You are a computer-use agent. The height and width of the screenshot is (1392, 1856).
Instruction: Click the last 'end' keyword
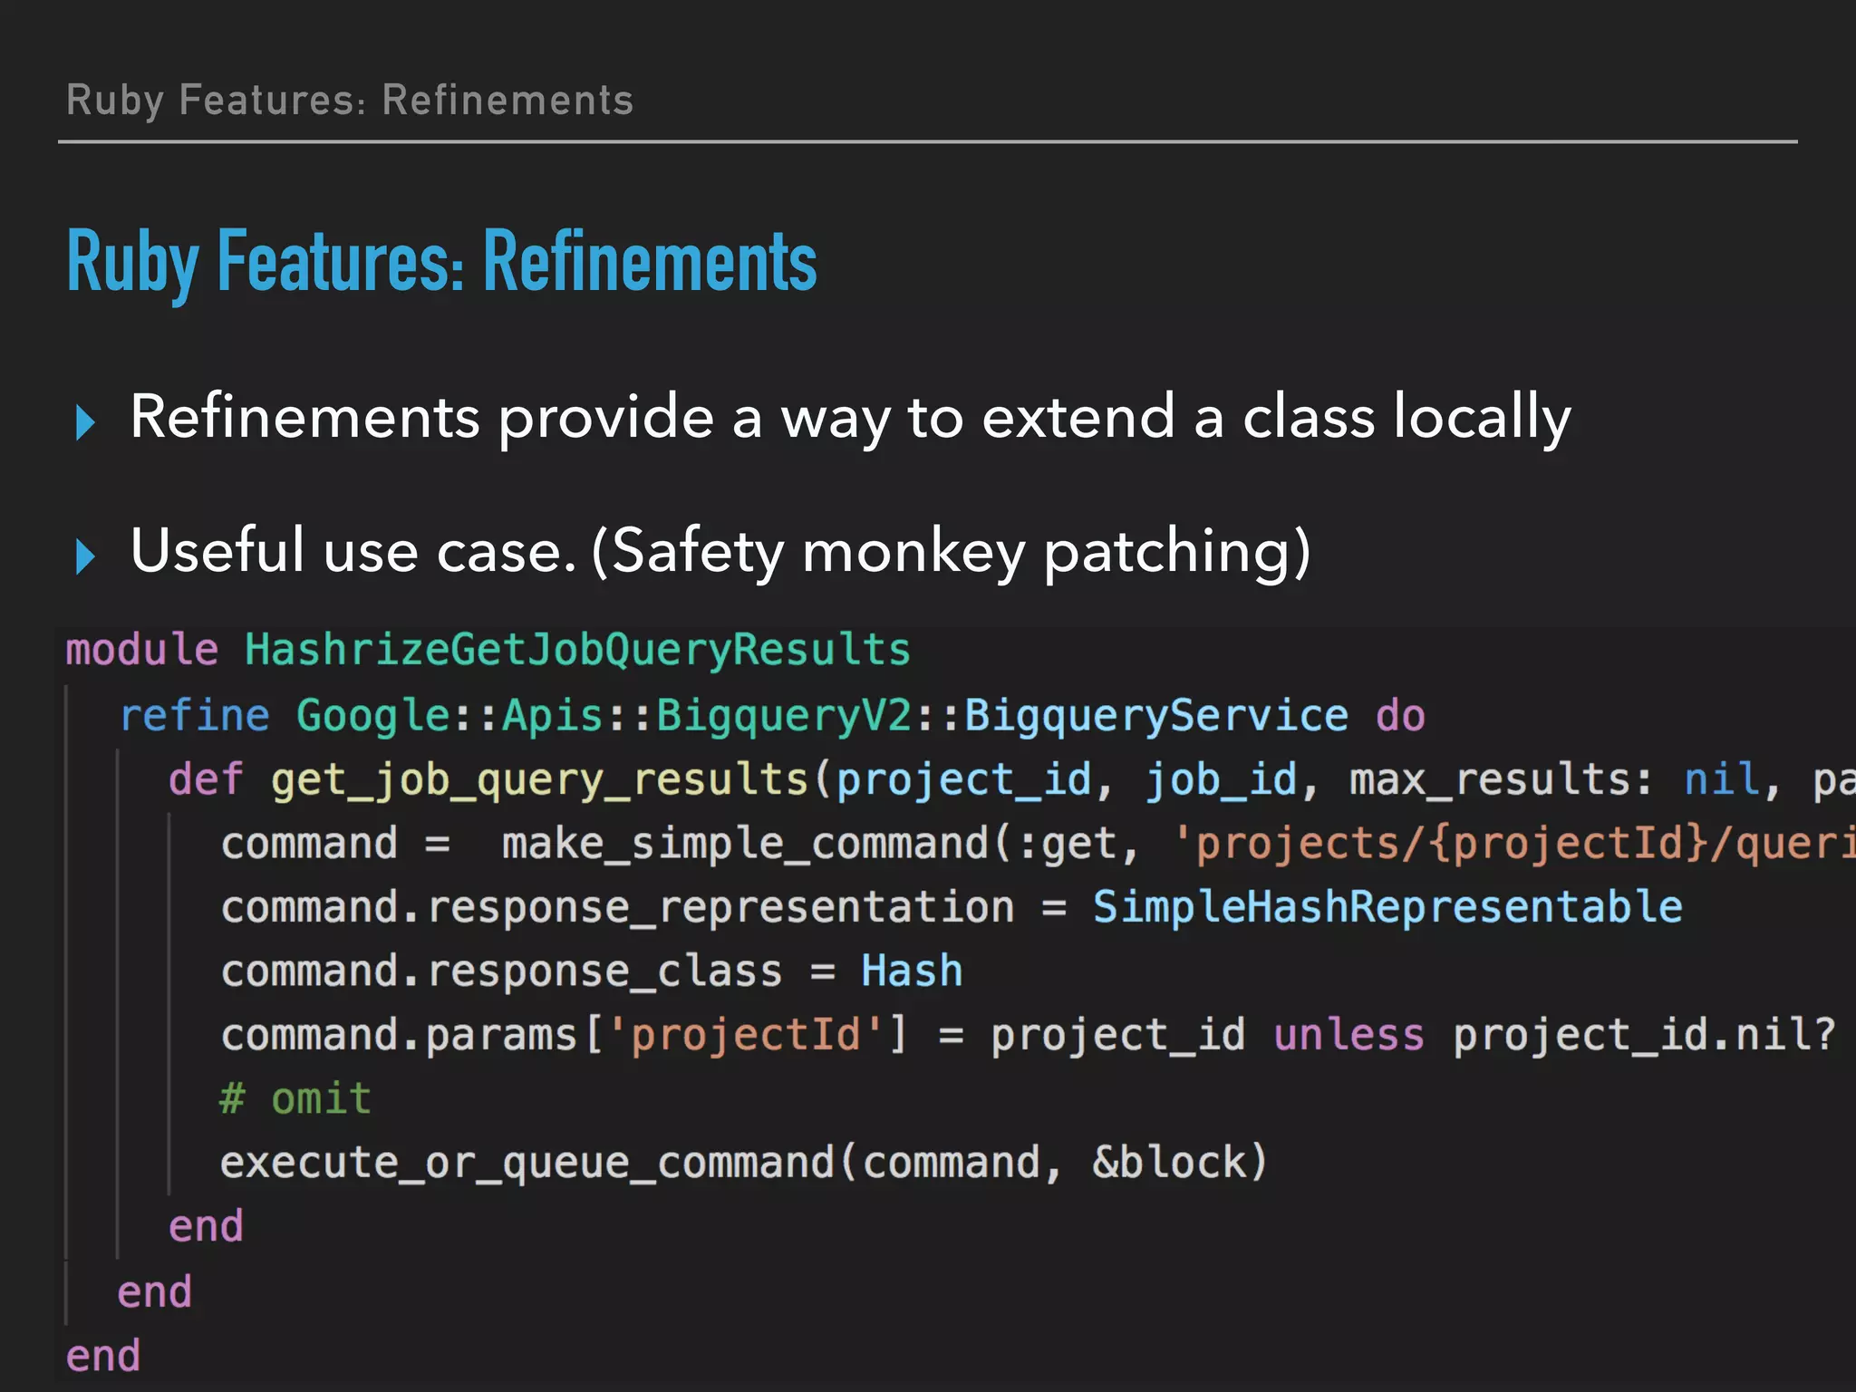103,1356
